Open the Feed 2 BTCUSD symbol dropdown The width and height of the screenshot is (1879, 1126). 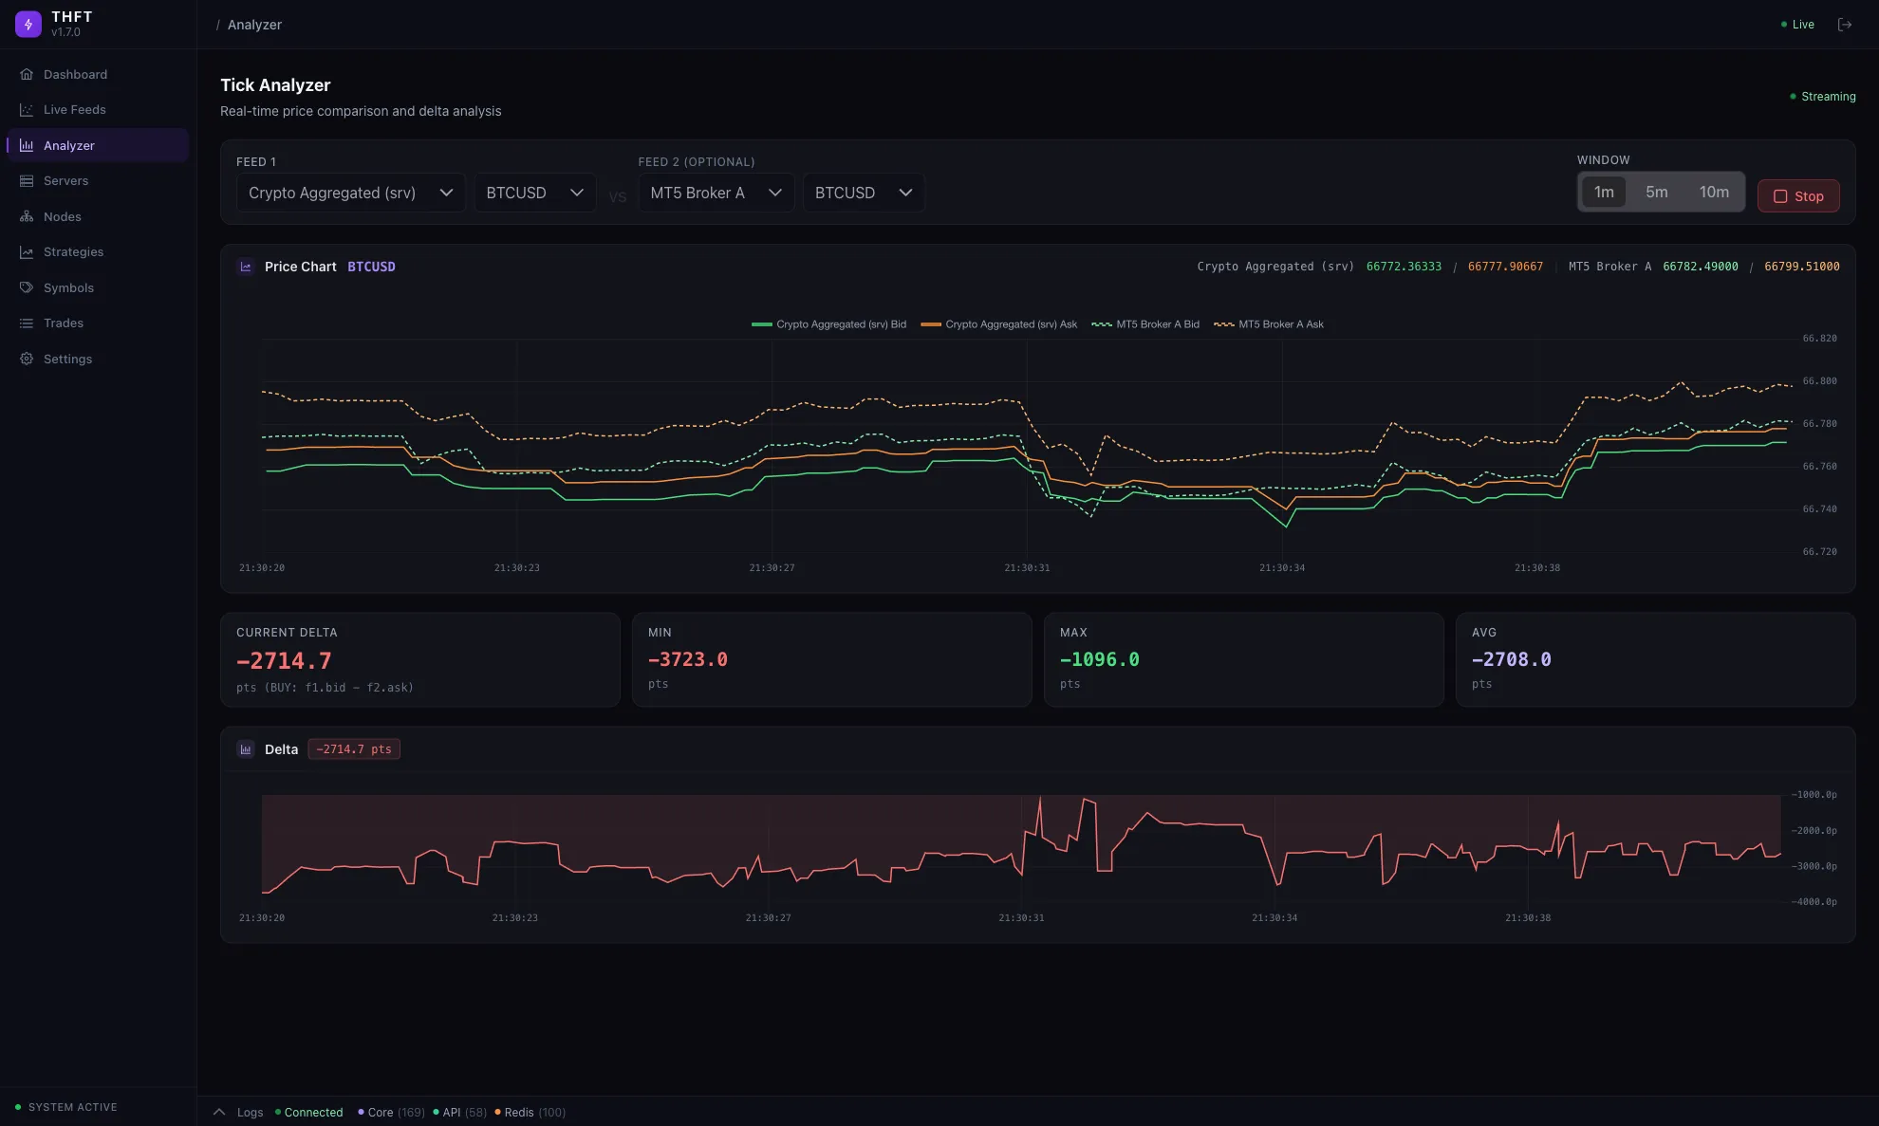pyautogui.click(x=863, y=193)
